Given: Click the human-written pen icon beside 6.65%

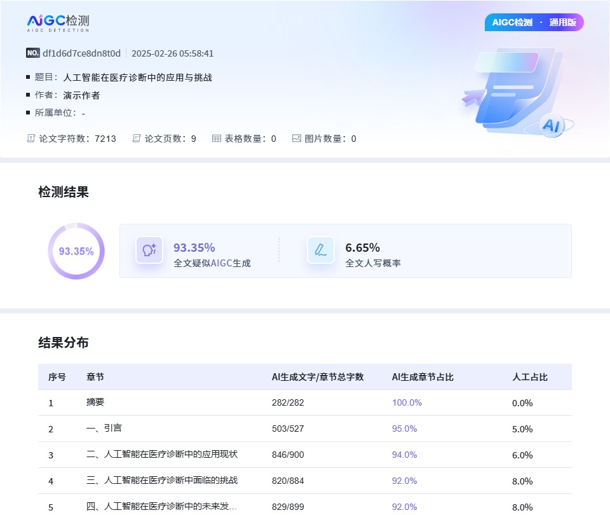Looking at the screenshot, I should (321, 251).
